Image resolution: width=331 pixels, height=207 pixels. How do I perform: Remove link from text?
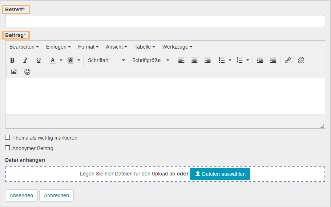tap(301, 60)
